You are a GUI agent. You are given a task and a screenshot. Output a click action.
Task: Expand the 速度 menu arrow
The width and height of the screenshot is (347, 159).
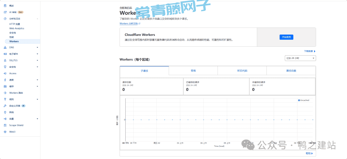(37, 80)
